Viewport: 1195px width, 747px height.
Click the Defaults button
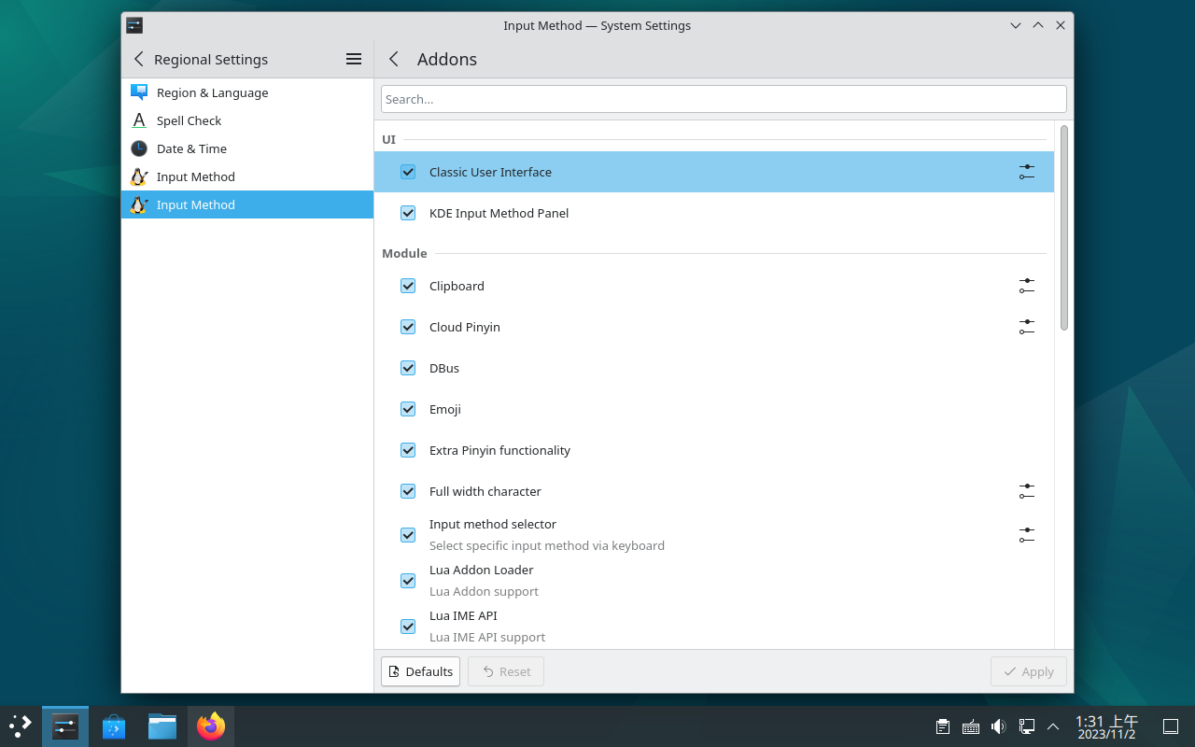tap(420, 671)
